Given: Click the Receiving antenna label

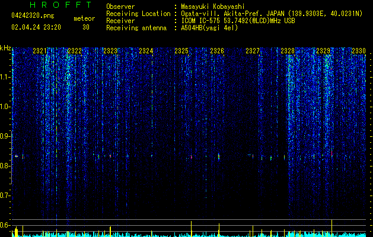Looking at the screenshot, I should (x=136, y=28).
